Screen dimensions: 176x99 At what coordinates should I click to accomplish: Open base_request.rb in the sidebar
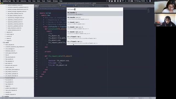10,45
